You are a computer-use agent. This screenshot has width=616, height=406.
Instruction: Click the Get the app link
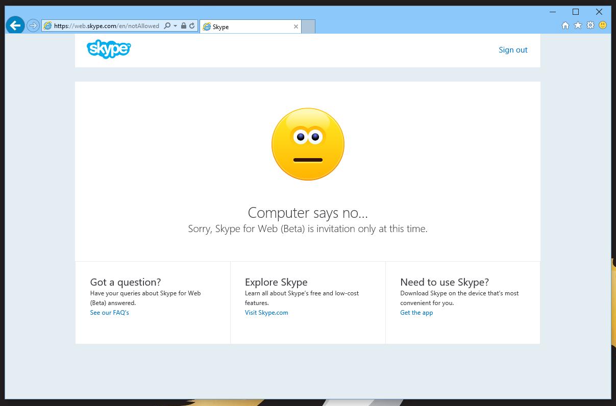point(416,313)
